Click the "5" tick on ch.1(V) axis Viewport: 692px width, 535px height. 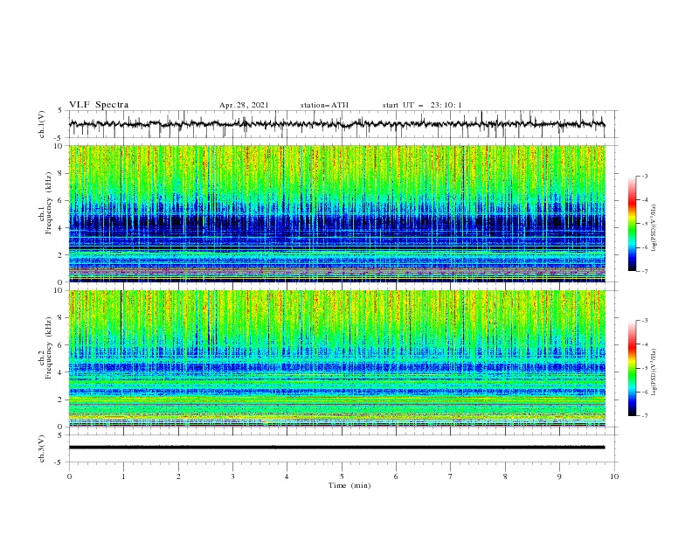click(61, 111)
